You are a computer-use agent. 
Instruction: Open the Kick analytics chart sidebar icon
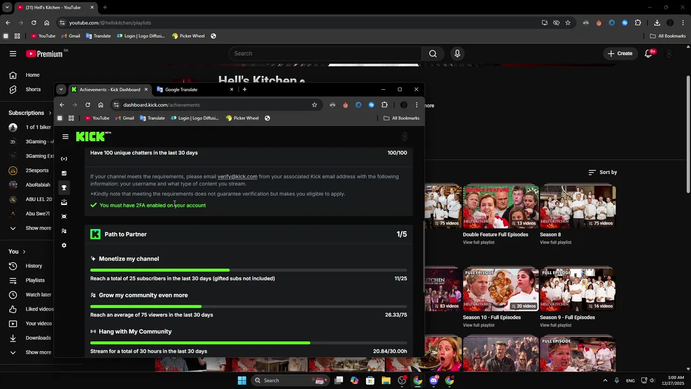click(x=64, y=173)
